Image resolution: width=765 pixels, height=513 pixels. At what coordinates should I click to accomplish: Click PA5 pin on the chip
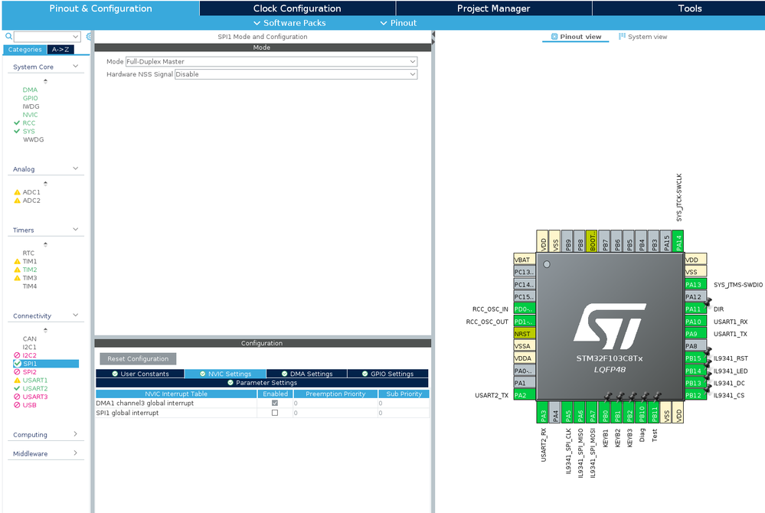(567, 413)
